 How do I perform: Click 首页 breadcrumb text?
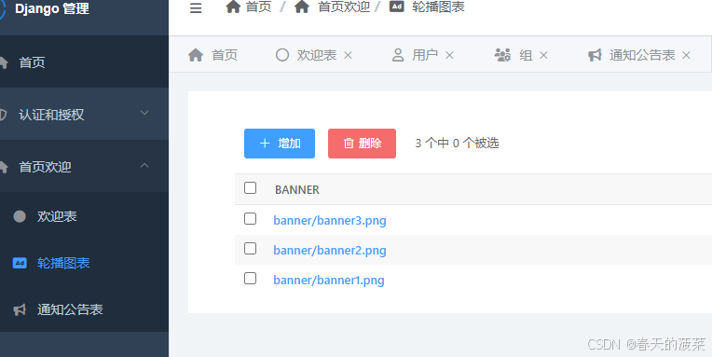point(258,7)
